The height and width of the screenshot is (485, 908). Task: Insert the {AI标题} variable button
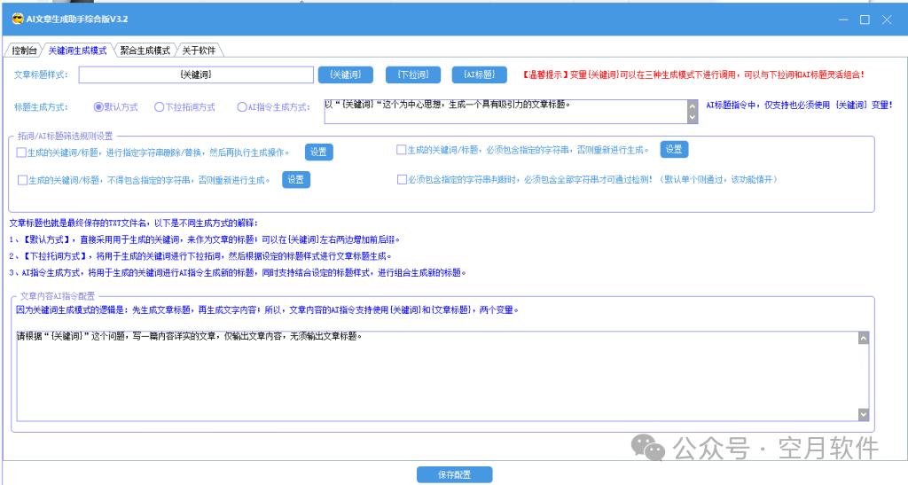[x=480, y=74]
